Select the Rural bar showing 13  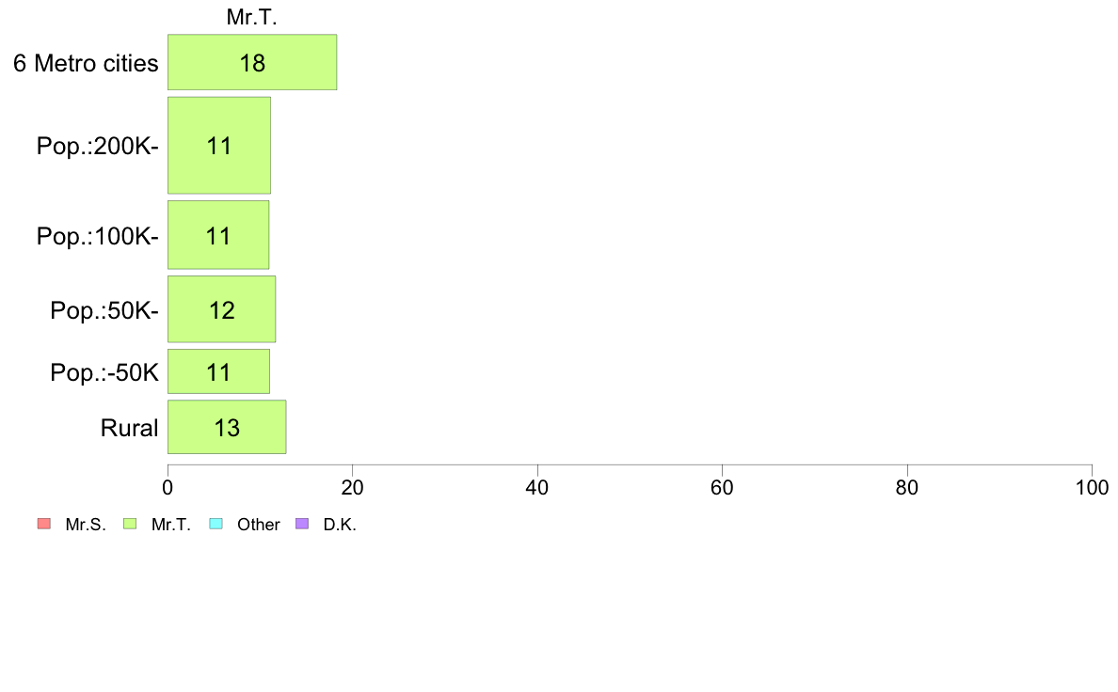tap(227, 427)
